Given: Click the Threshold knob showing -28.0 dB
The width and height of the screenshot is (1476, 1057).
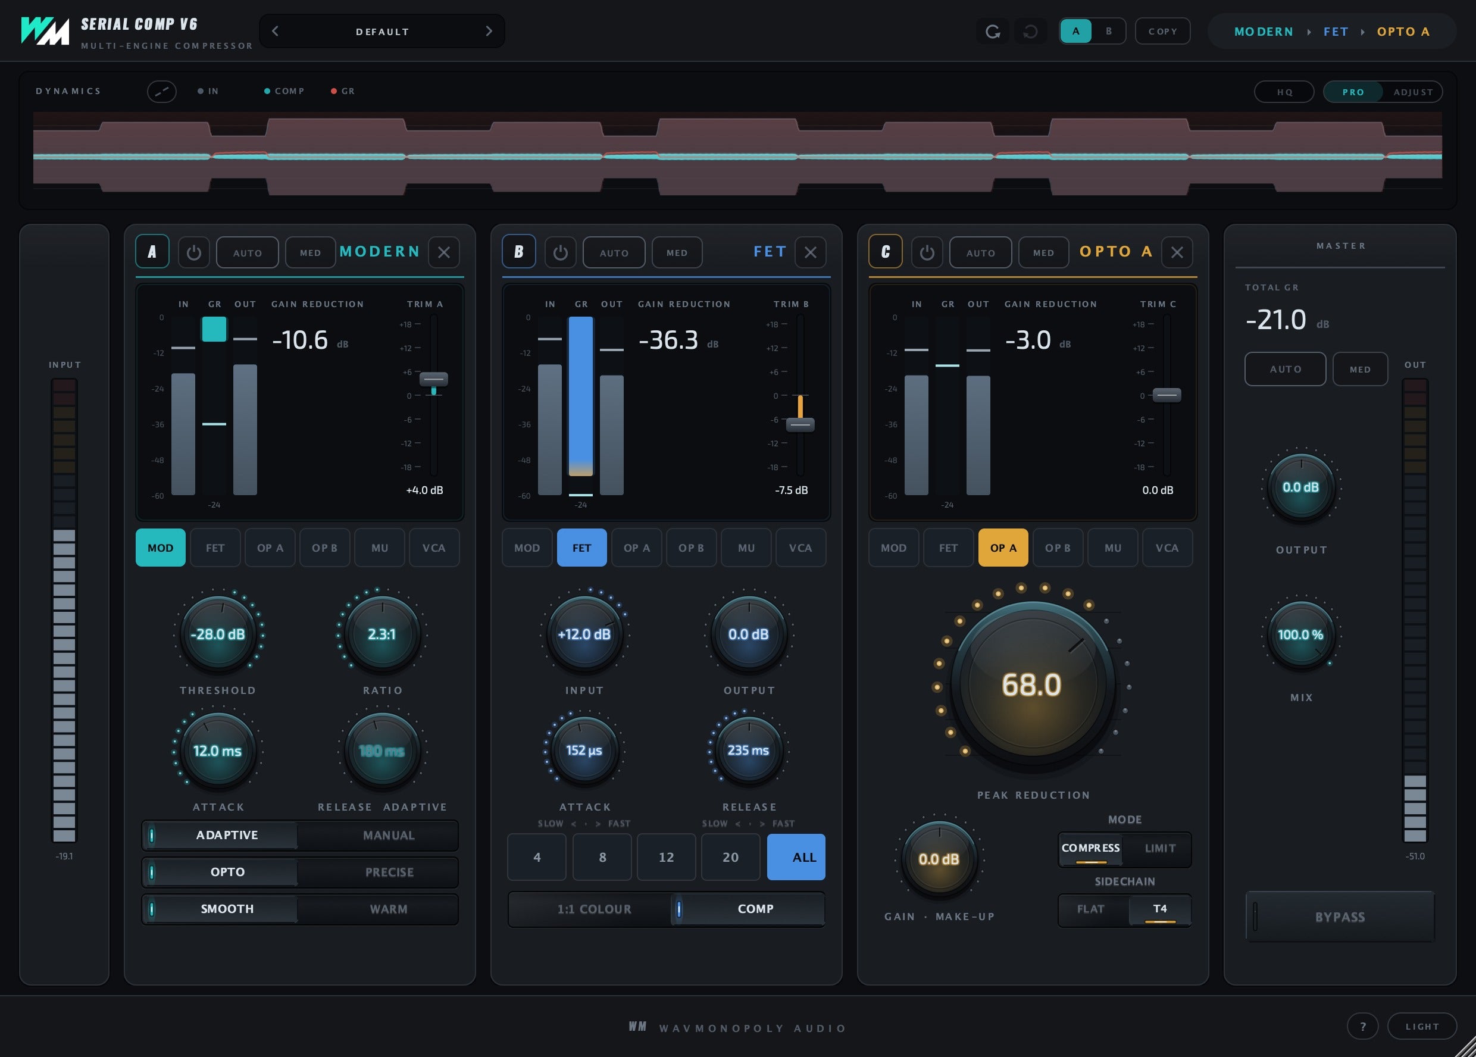Looking at the screenshot, I should tap(218, 634).
